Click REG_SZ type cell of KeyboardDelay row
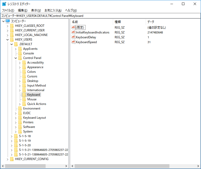This screenshot has height=169, width=201. coord(119,37)
